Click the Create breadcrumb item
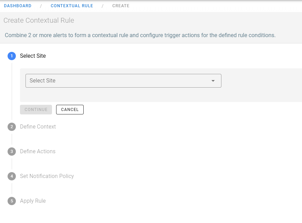The image size is (302, 223). [x=121, y=6]
